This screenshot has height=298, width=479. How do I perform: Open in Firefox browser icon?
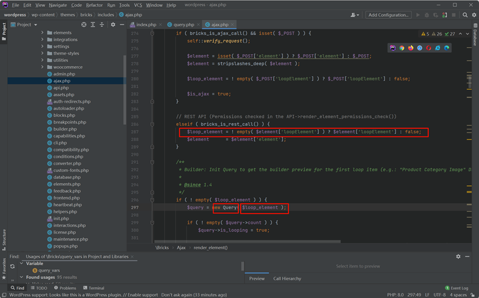[x=410, y=48]
